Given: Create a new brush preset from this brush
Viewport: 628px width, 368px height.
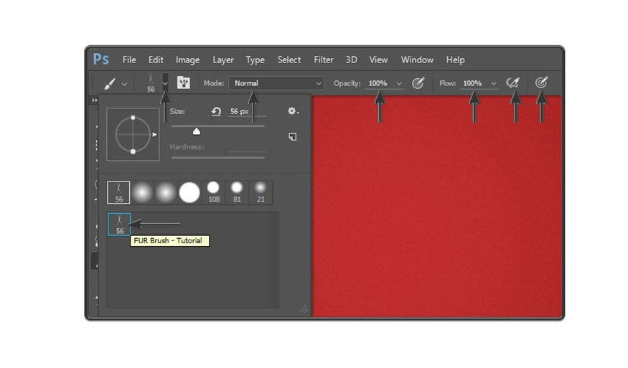Looking at the screenshot, I should pyautogui.click(x=293, y=136).
